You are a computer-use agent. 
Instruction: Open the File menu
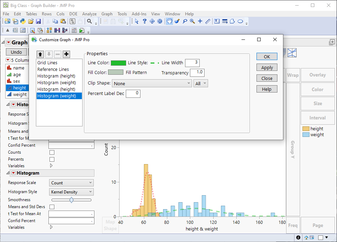pos(6,14)
